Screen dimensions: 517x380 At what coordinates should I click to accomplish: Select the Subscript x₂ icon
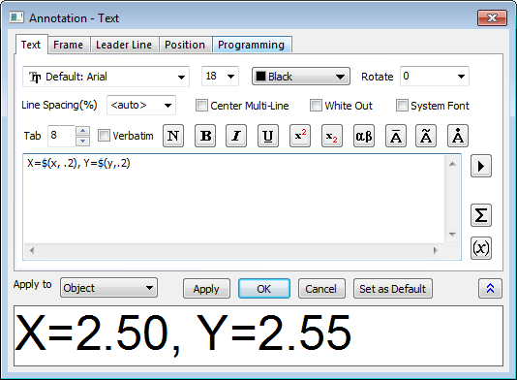332,136
